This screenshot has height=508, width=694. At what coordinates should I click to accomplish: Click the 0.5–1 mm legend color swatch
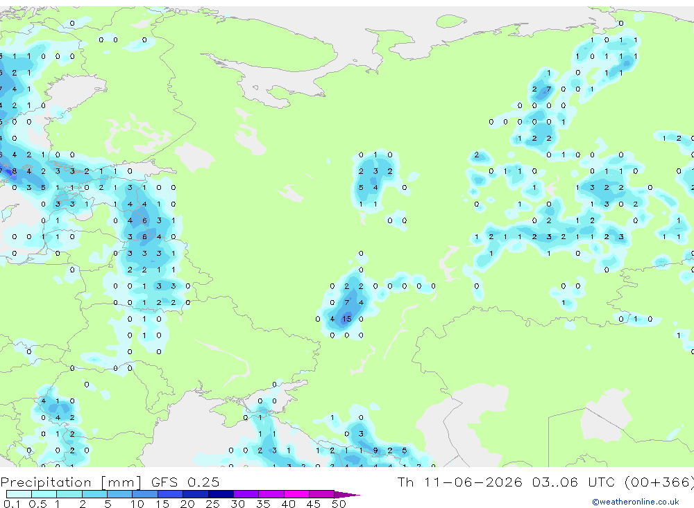click(44, 494)
